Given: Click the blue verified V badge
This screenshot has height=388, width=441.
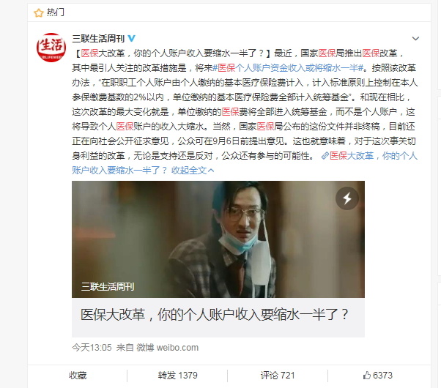Looking at the screenshot, I should point(132,38).
